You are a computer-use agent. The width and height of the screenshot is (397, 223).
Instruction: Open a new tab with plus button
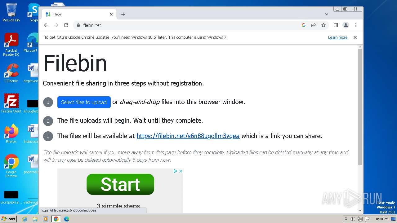click(123, 14)
